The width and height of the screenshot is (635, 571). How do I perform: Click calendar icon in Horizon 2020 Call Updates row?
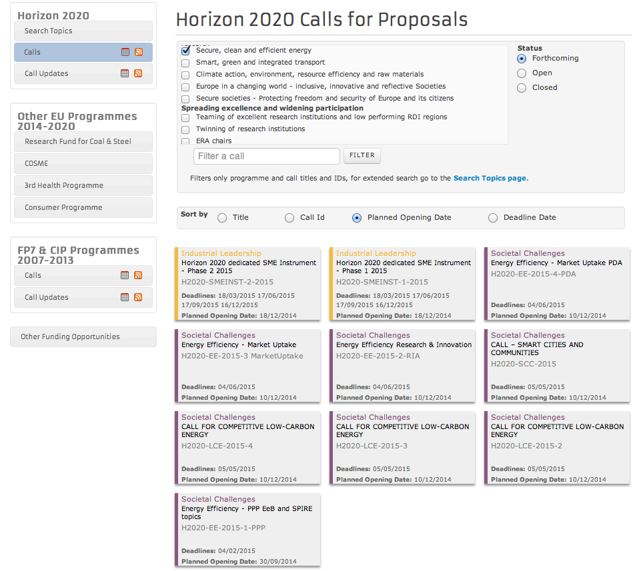point(125,73)
